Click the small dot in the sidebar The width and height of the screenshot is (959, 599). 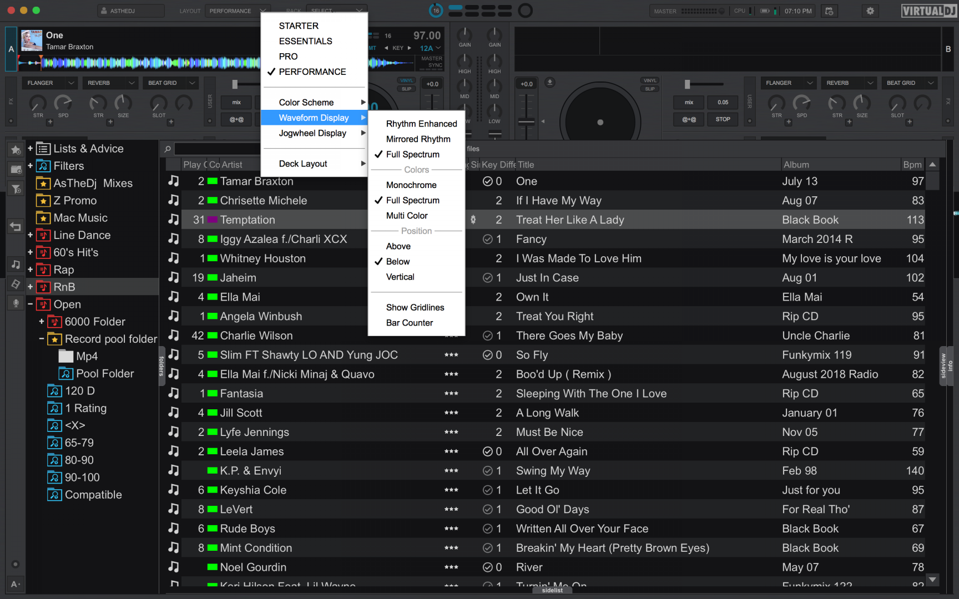tap(16, 564)
